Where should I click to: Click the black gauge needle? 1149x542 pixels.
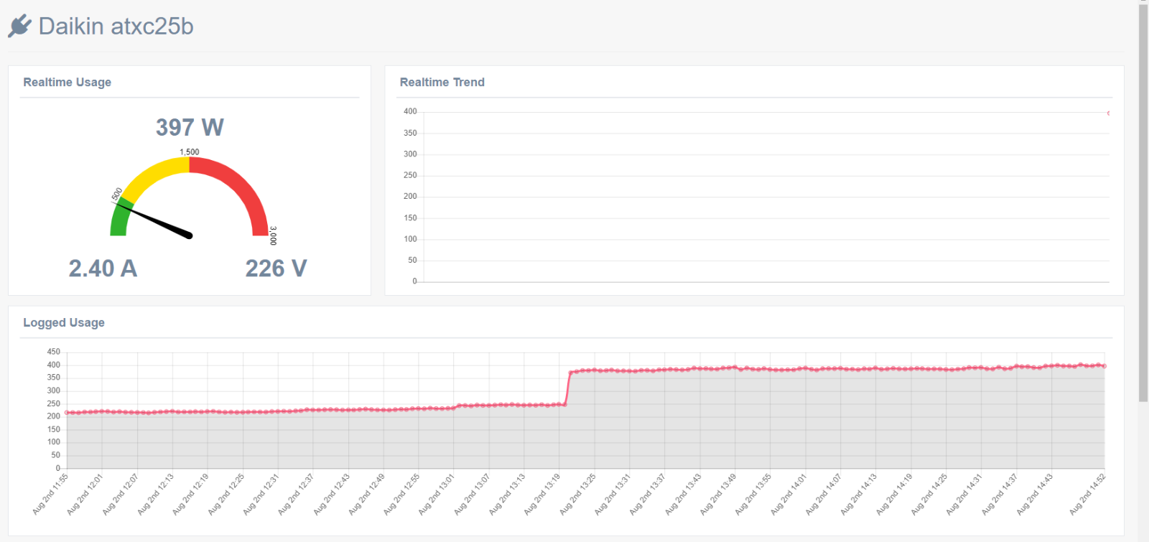pos(154,220)
